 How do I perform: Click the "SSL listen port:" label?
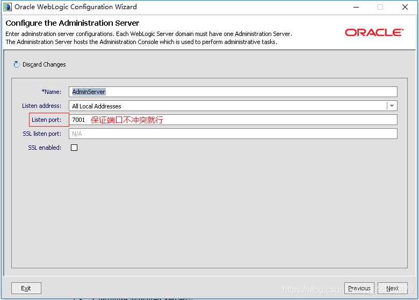click(x=42, y=134)
